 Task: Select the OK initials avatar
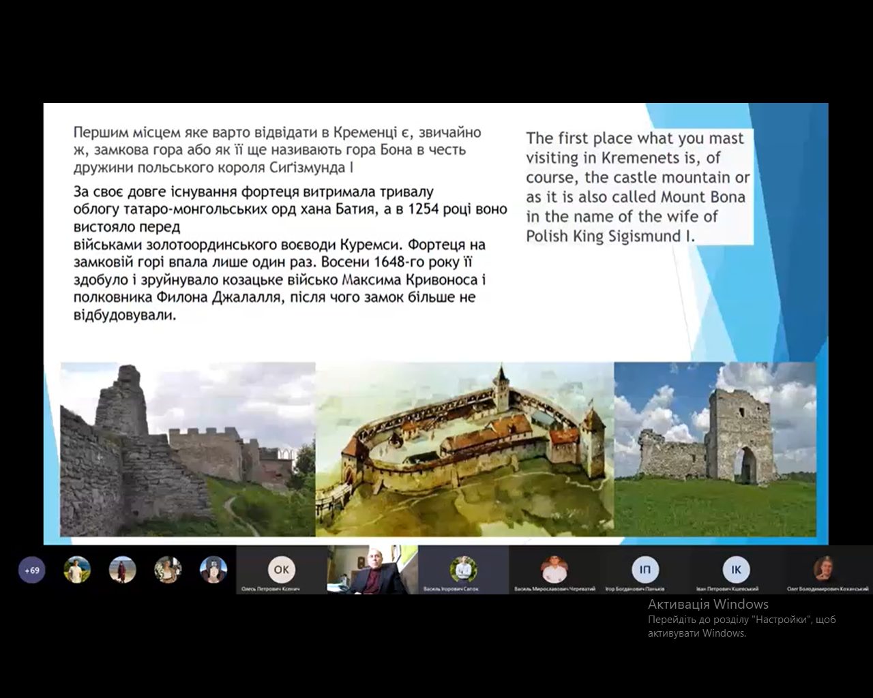(281, 568)
